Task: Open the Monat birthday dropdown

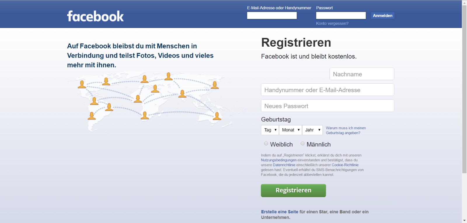Action: pos(290,130)
